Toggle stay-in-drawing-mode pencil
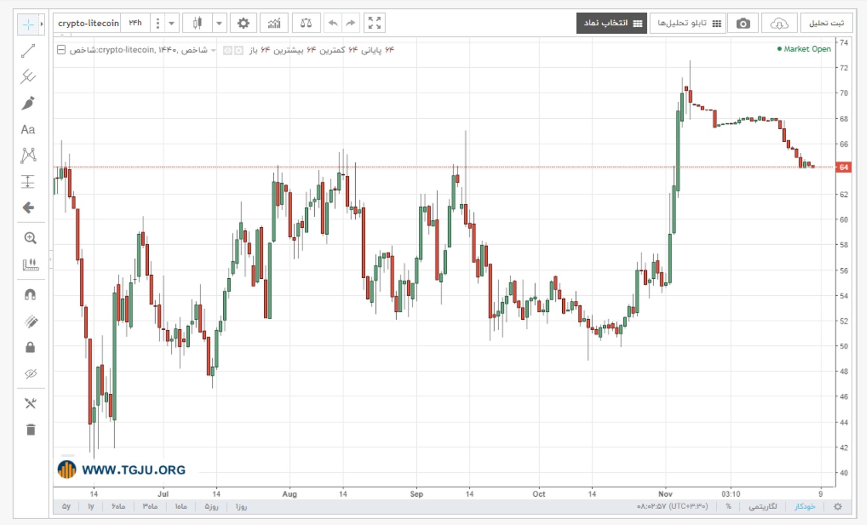Viewport: 867px width, 525px height. (30, 321)
